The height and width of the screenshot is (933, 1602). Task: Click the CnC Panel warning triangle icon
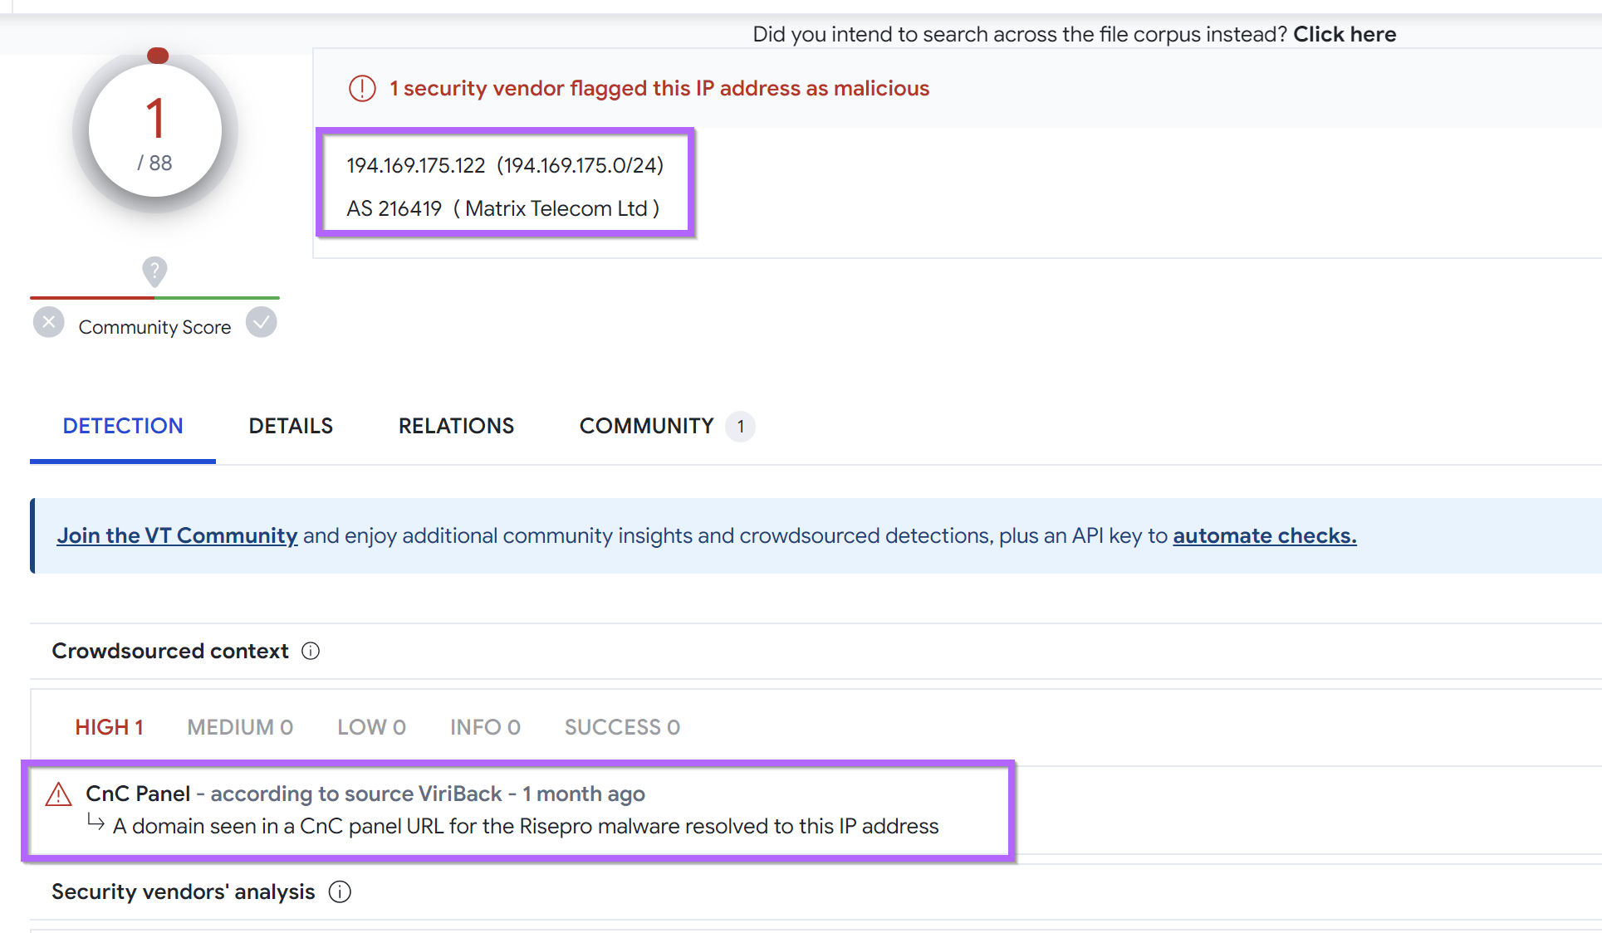(58, 794)
